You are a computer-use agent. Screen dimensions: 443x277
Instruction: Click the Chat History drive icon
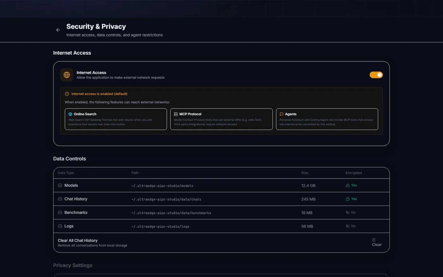coord(60,199)
